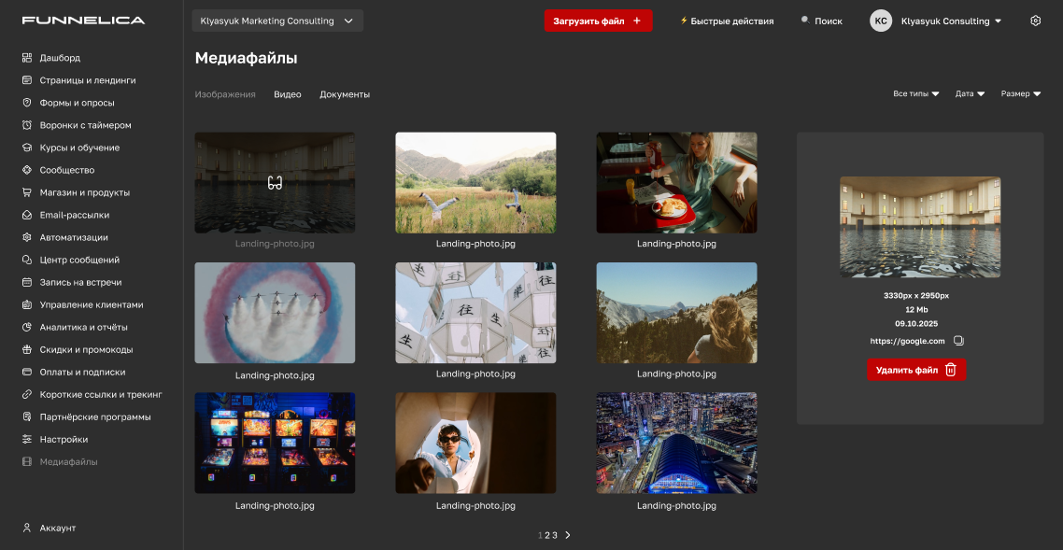Go to next page with pagination arrow
1063x550 pixels.
point(567,535)
